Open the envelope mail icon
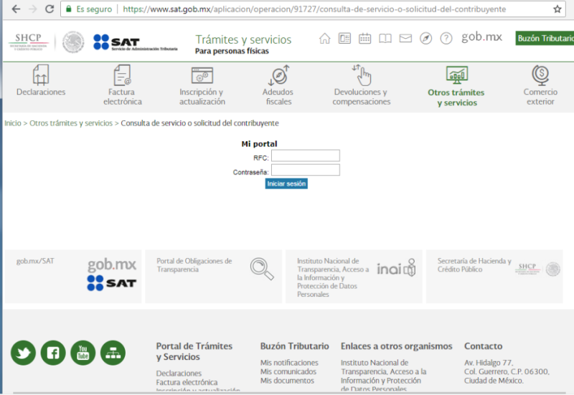The image size is (574, 395). click(x=405, y=38)
